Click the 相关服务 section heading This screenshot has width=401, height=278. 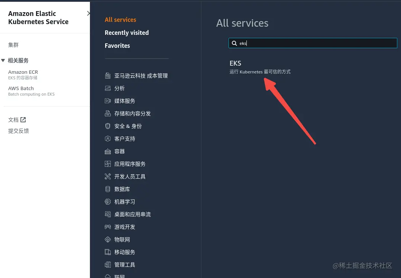click(18, 60)
